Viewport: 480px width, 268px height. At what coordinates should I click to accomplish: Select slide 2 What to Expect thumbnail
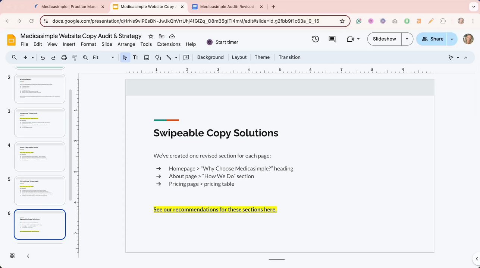(x=40, y=89)
